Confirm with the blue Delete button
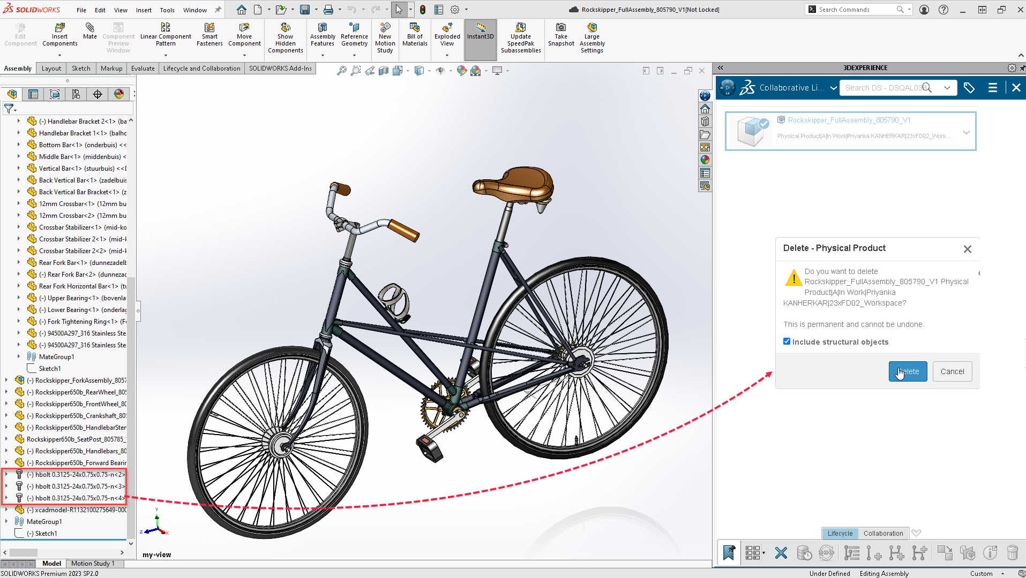 908,371
